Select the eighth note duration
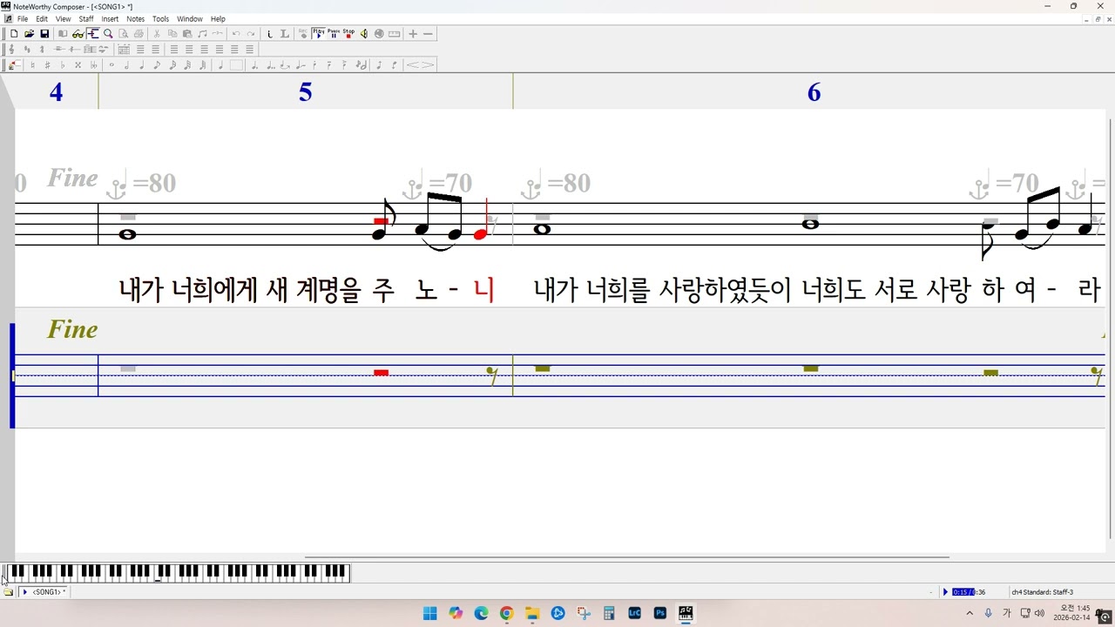This screenshot has height=627, width=1115. pyautogui.click(x=157, y=64)
